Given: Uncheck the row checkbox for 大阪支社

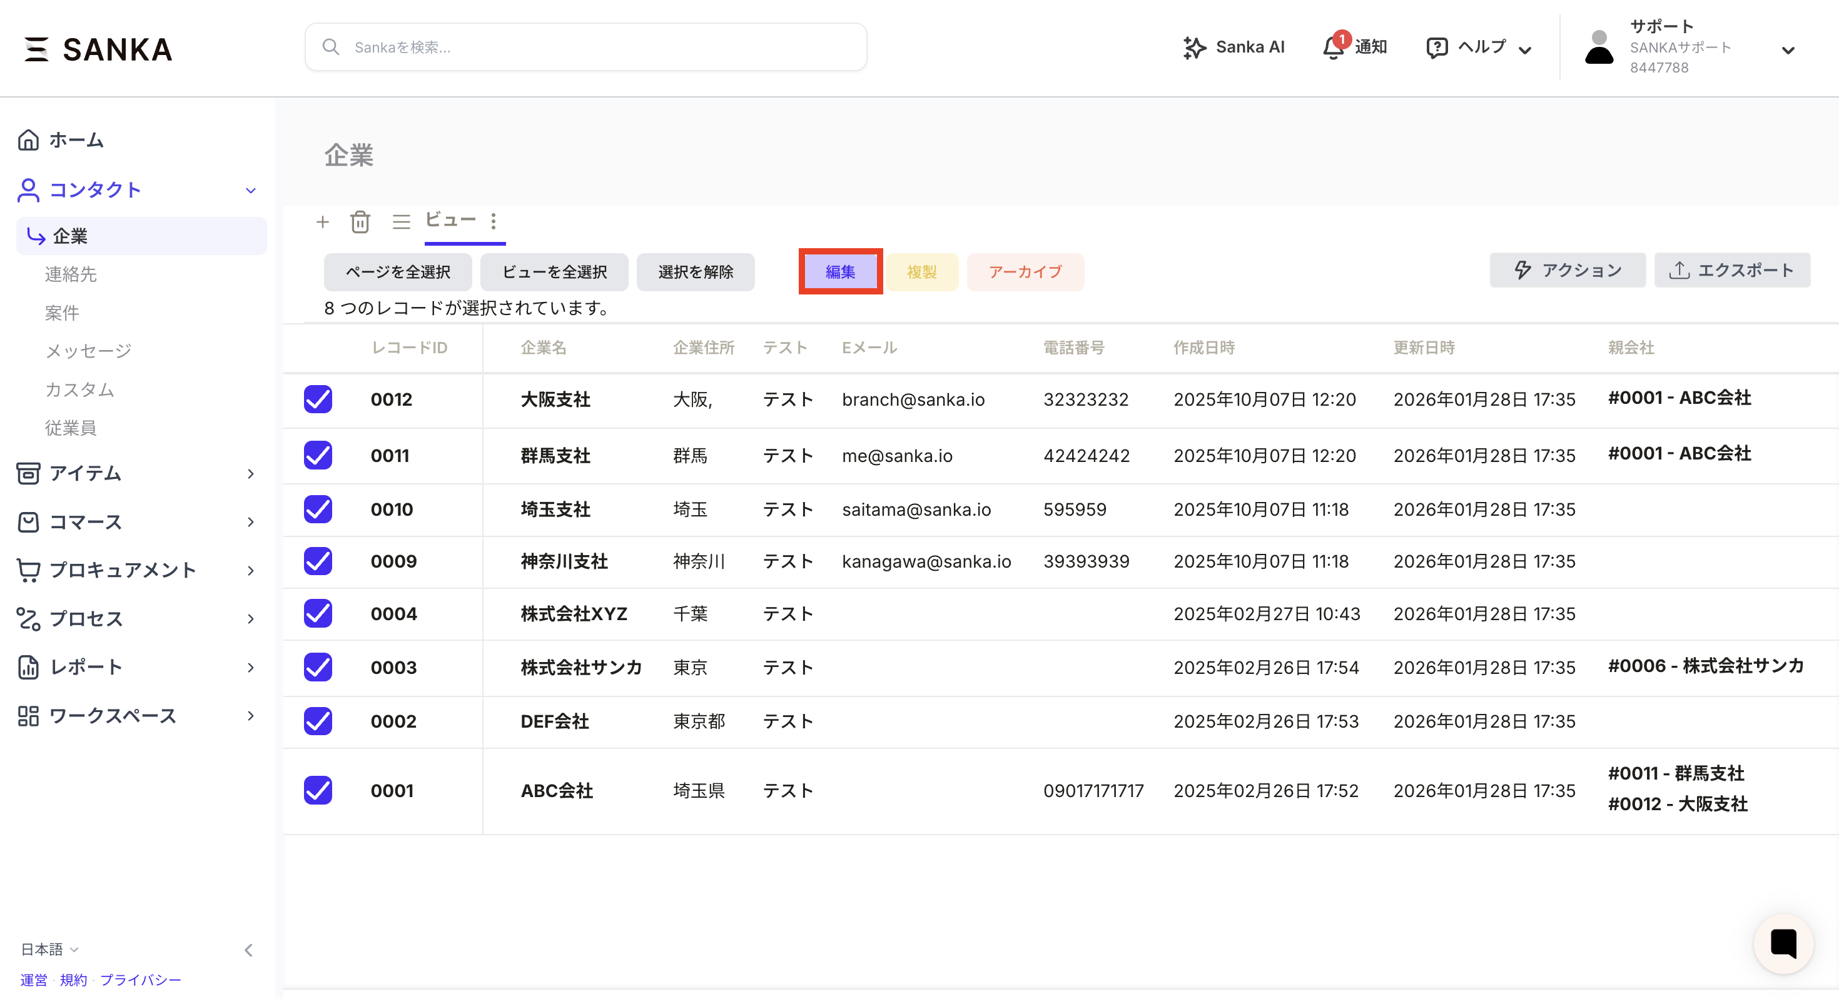Looking at the screenshot, I should click(317, 399).
